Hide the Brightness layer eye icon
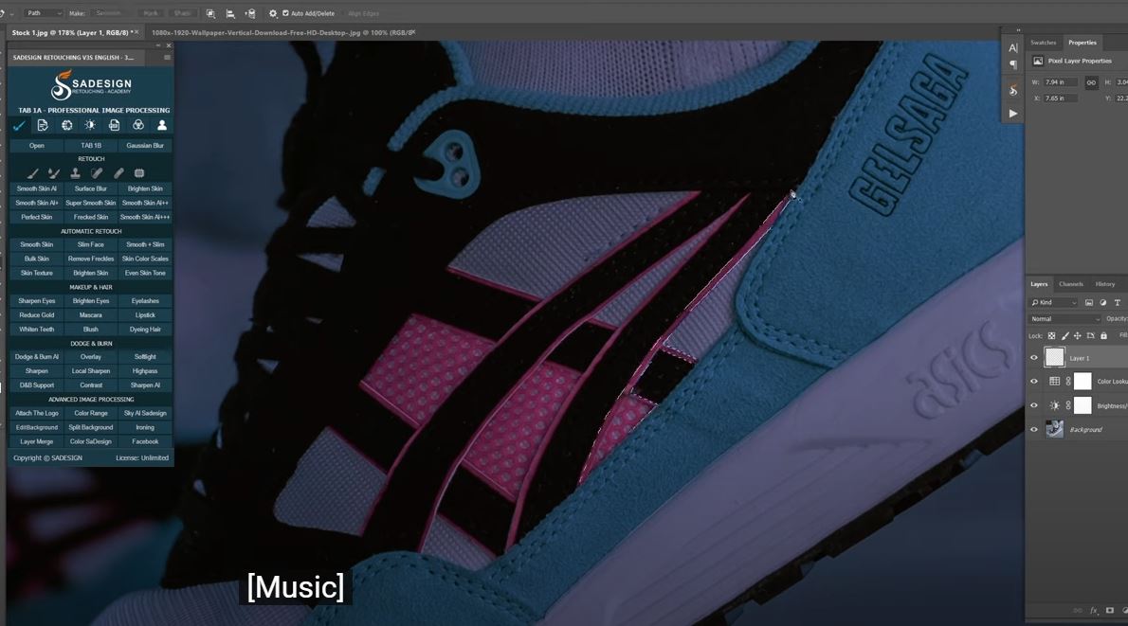This screenshot has height=626, width=1128. coord(1034,405)
